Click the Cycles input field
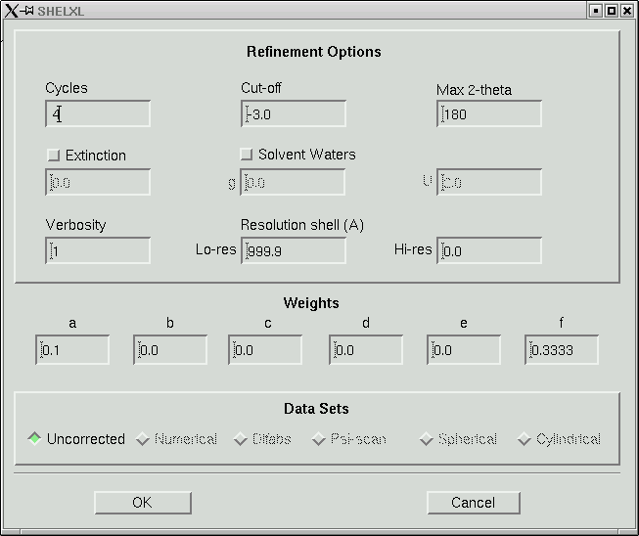This screenshot has height=536, width=639. [x=98, y=113]
